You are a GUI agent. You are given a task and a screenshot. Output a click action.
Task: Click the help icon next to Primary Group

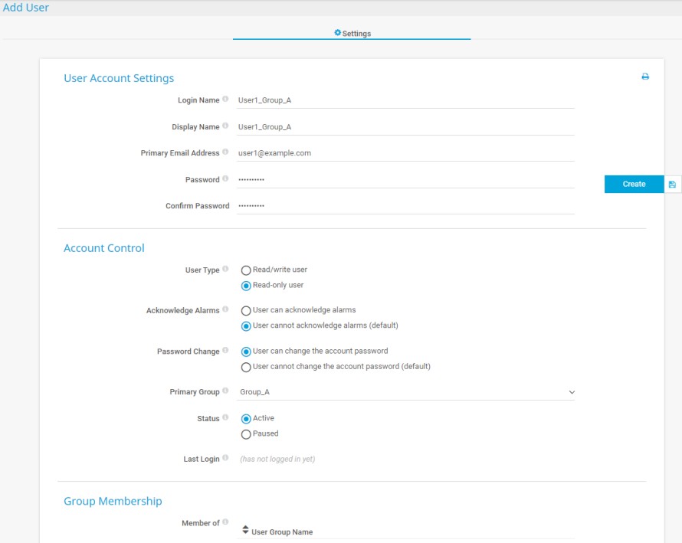(225, 391)
